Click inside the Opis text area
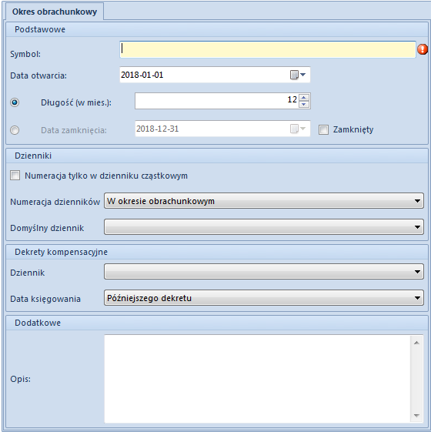This screenshot has width=431, height=432. [257, 379]
